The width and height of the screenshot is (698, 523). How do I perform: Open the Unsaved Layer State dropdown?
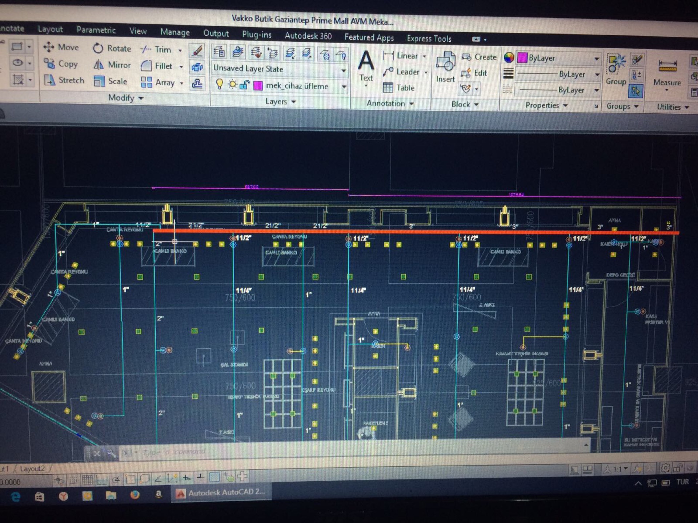(x=280, y=69)
